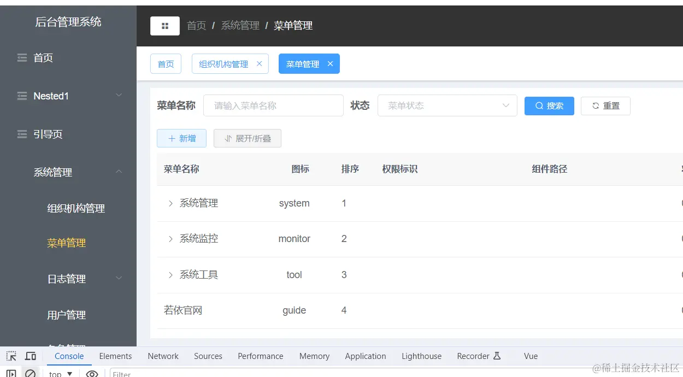The width and height of the screenshot is (683, 377).
Task: Toggle device toolbar icon in DevTools
Action: (31, 356)
